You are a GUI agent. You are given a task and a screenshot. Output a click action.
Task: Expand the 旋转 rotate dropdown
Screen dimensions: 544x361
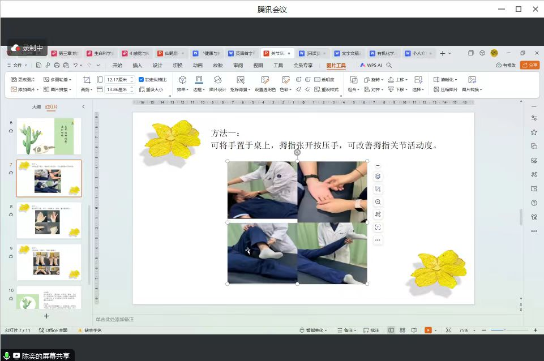(374, 80)
